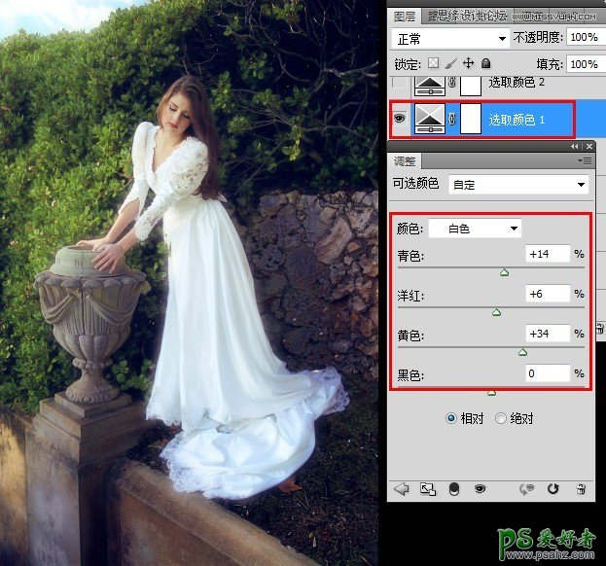Open the adjustments panel options menu
Image resolution: width=606 pixels, height=566 pixels.
[585, 160]
